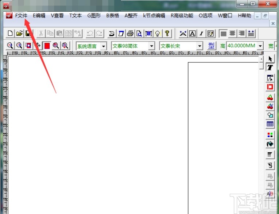Open print preview with the page-and-magnifier icon
This screenshot has width=279, height=214.
click(x=139, y=34)
